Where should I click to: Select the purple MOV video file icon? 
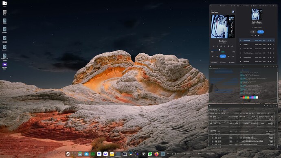[4, 66]
